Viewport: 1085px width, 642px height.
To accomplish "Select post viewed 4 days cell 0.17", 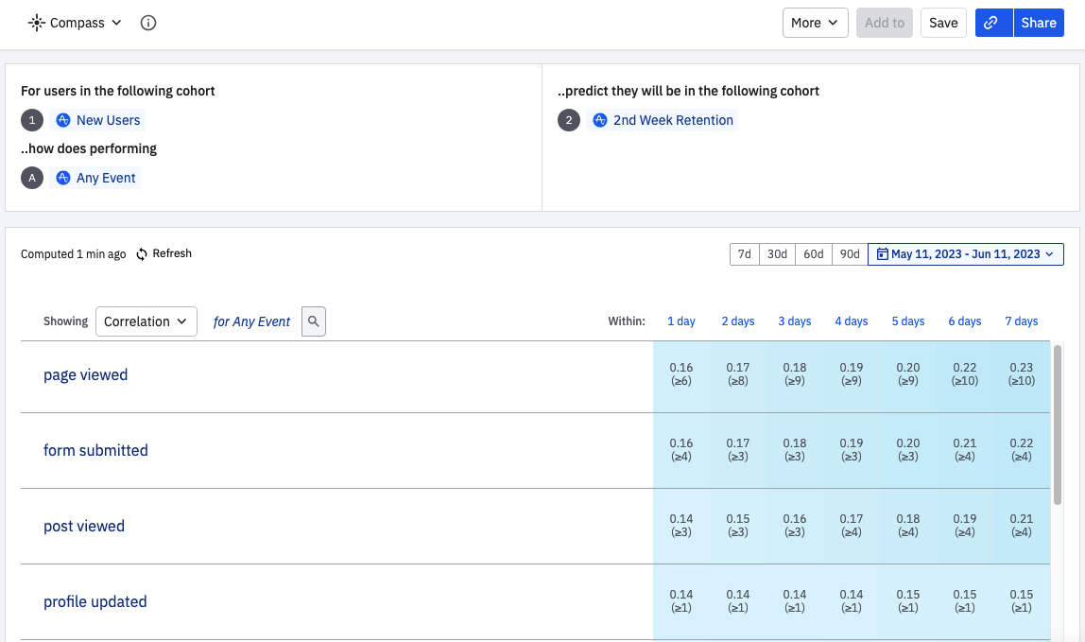I will click(852, 526).
